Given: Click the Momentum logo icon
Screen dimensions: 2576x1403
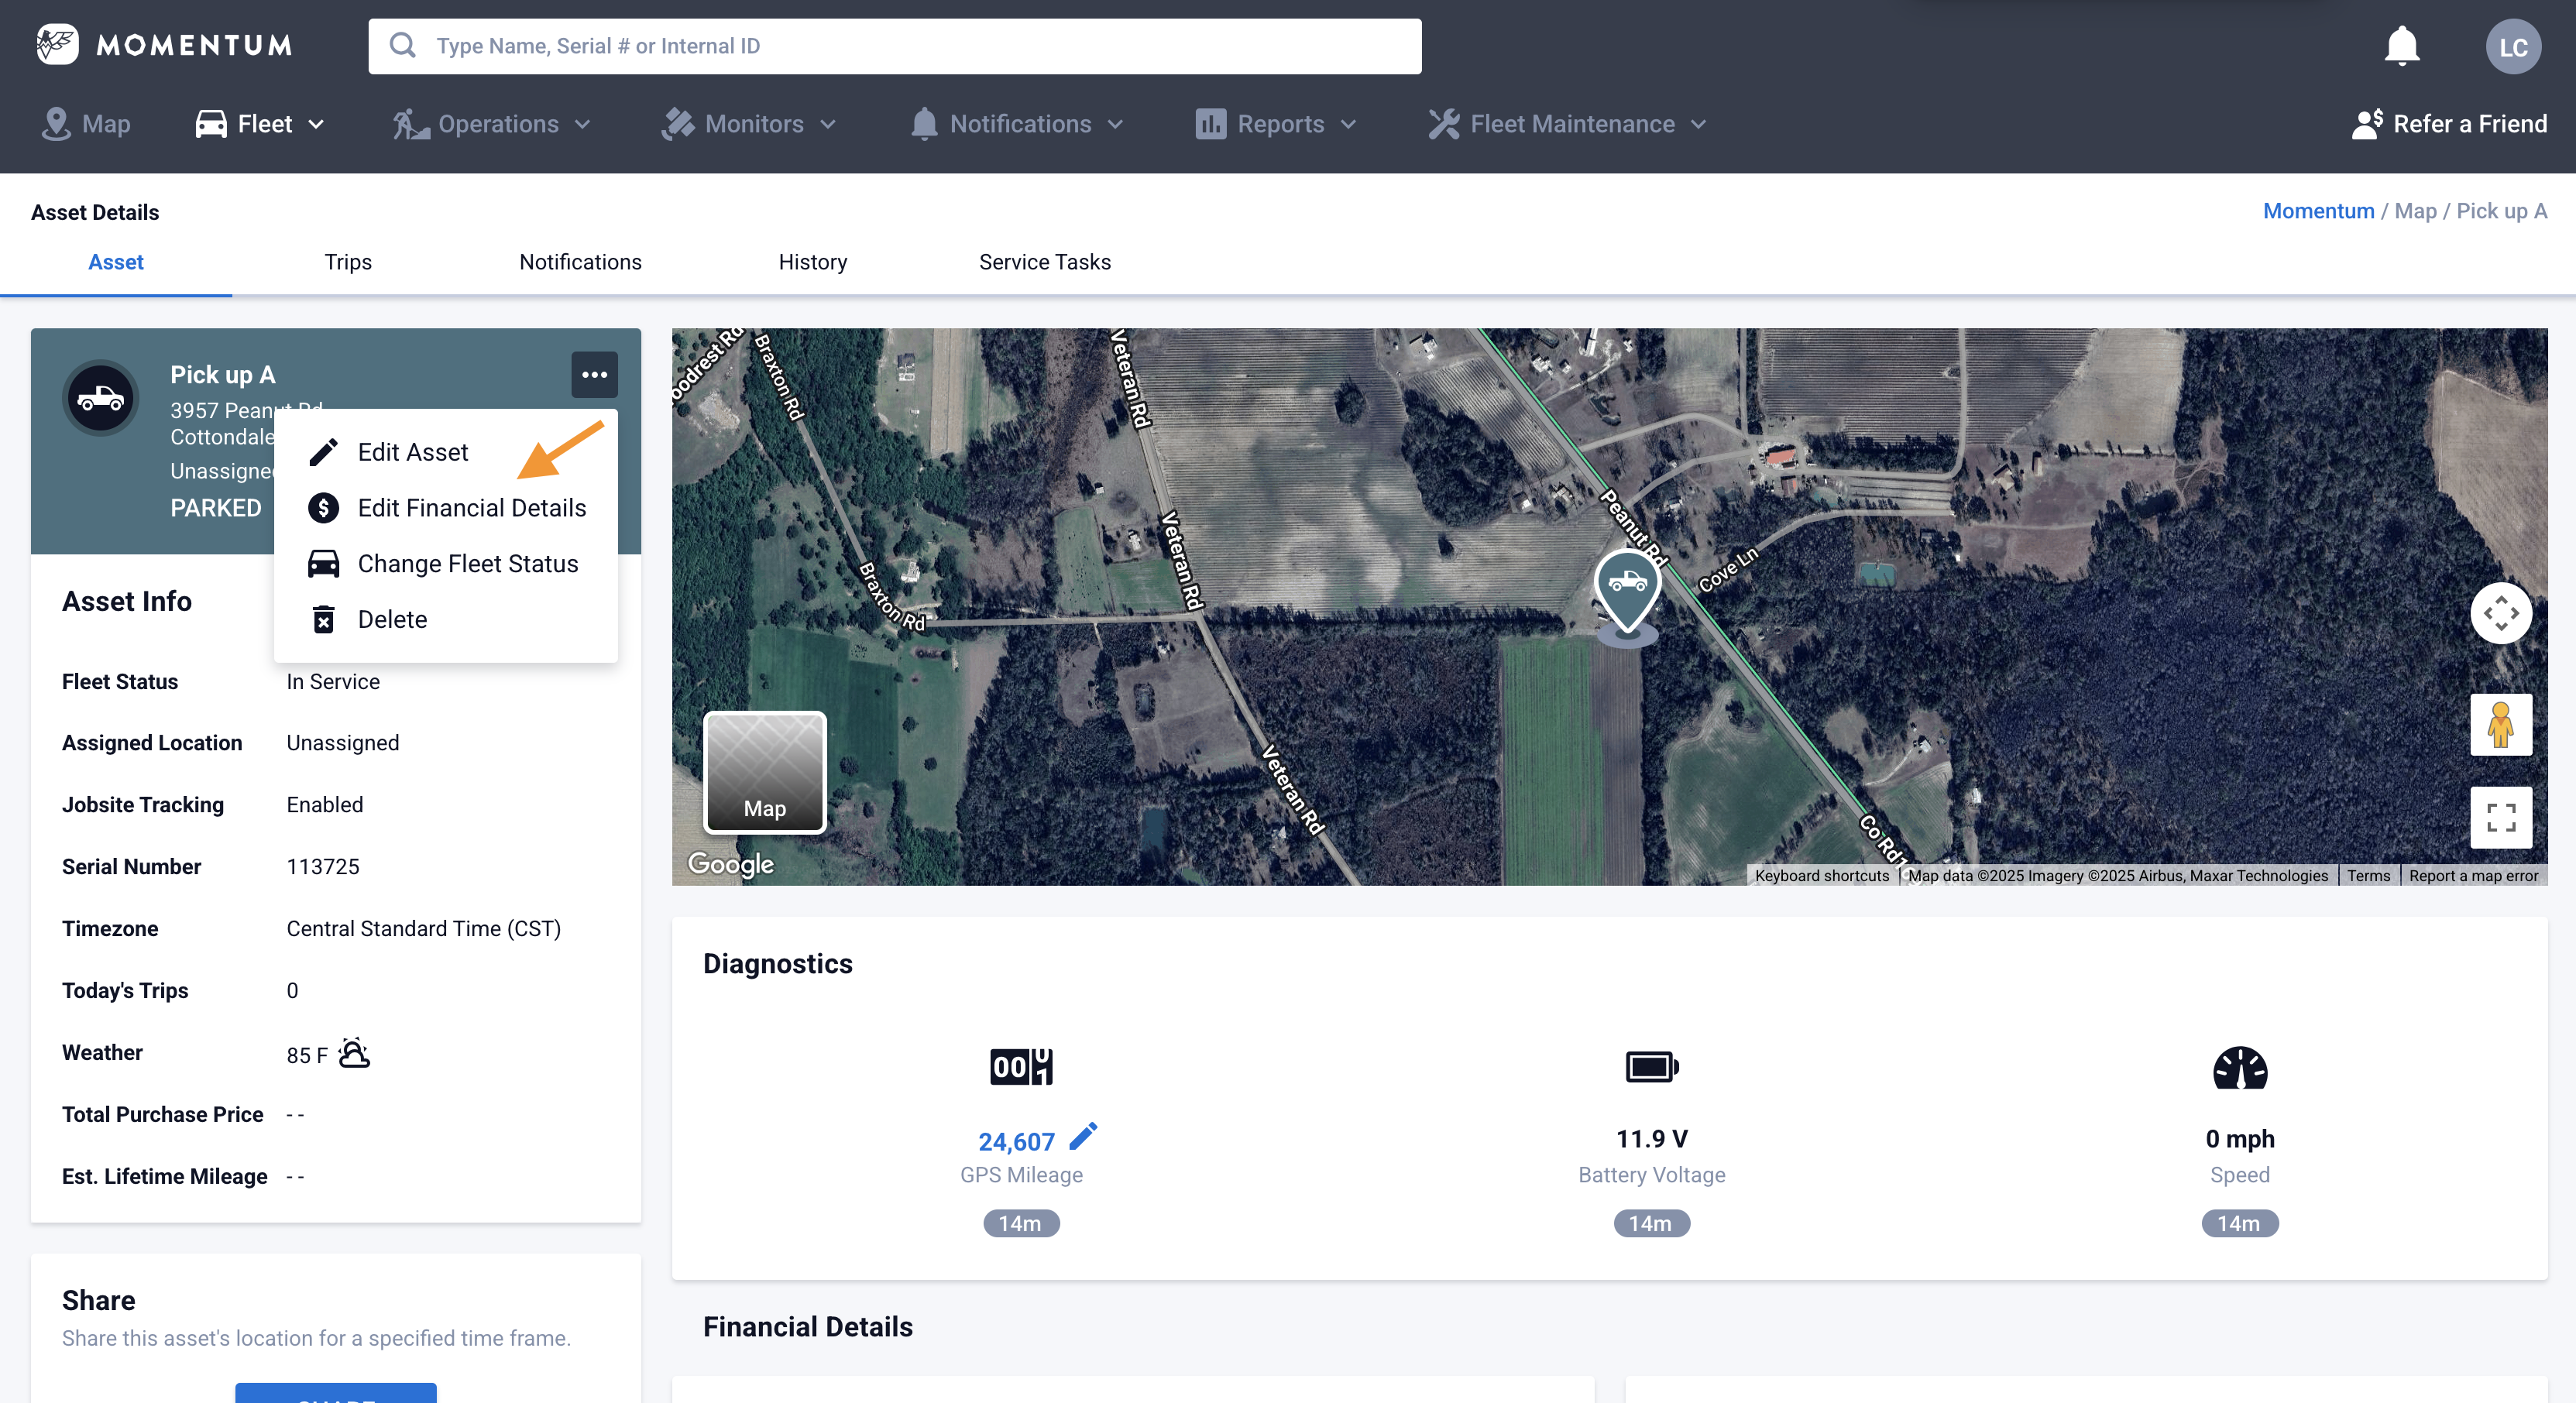Looking at the screenshot, I should (57, 45).
